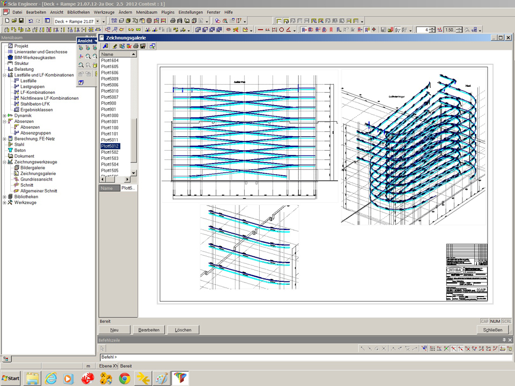Viewport: 515px width, 386px height.
Task: Open Google Chrome from the taskbar
Action: point(124,378)
